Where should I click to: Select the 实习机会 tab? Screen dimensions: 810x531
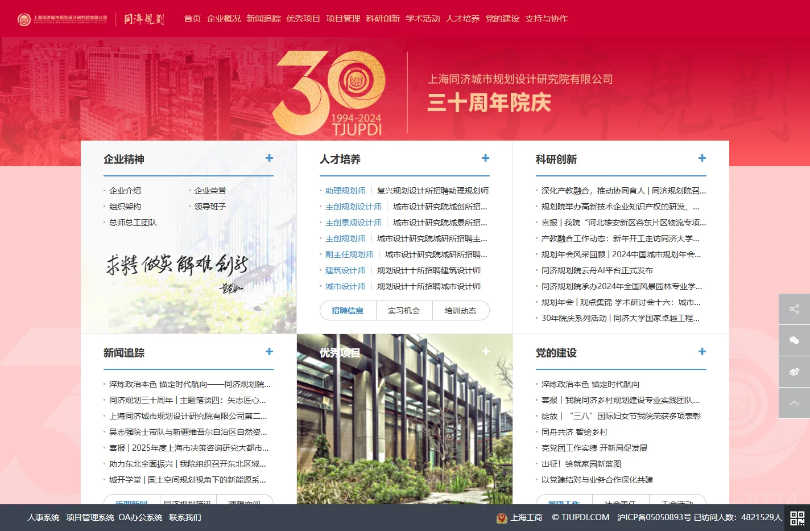pos(404,311)
